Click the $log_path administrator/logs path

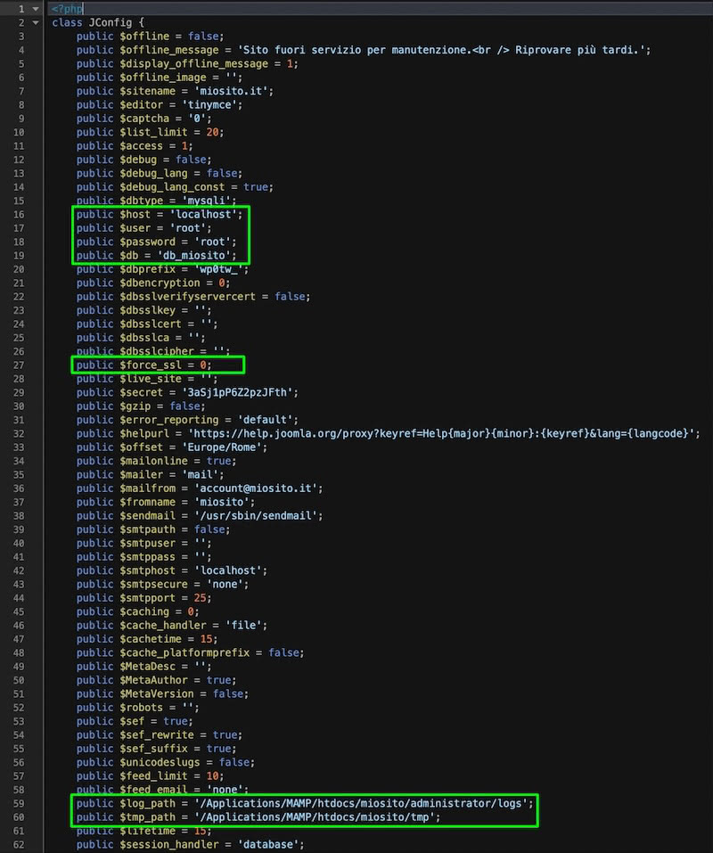tap(361, 803)
